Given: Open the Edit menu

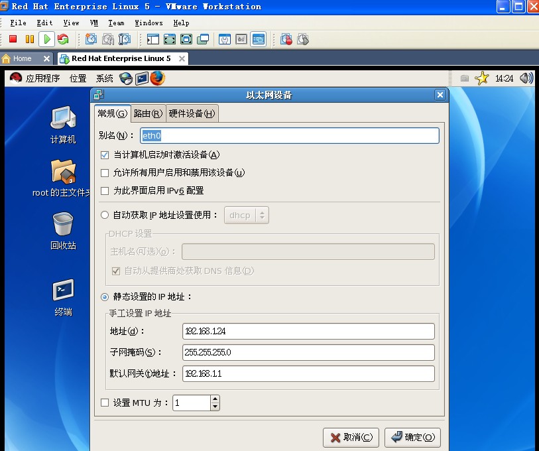Looking at the screenshot, I should [x=44, y=23].
